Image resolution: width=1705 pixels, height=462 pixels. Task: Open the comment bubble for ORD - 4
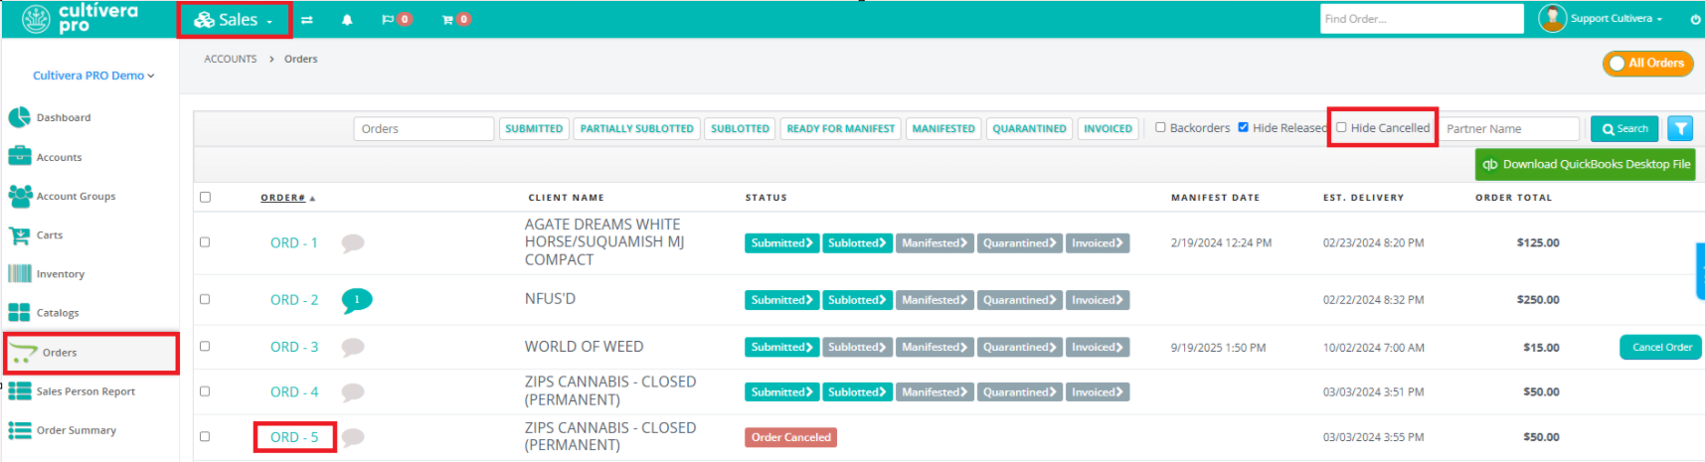click(353, 392)
